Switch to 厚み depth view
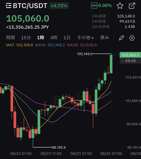This screenshot has width=141, height=159. [105, 38]
